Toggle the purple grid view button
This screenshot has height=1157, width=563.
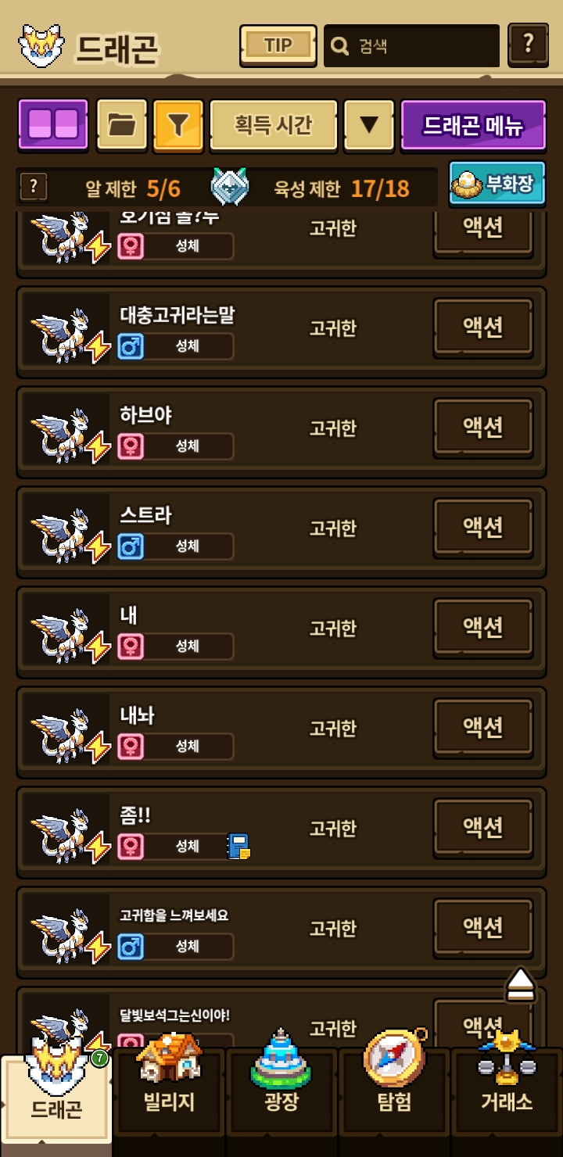(53, 124)
